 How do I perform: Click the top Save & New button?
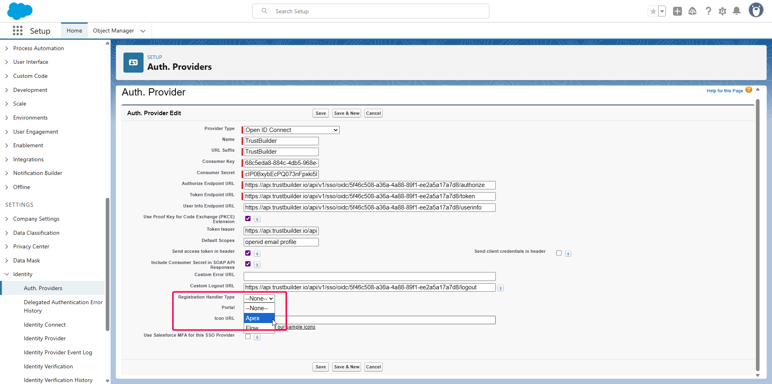click(x=347, y=113)
